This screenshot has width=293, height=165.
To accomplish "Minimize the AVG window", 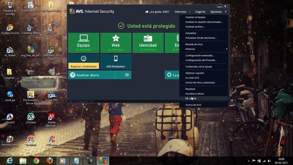I will 219,6.
